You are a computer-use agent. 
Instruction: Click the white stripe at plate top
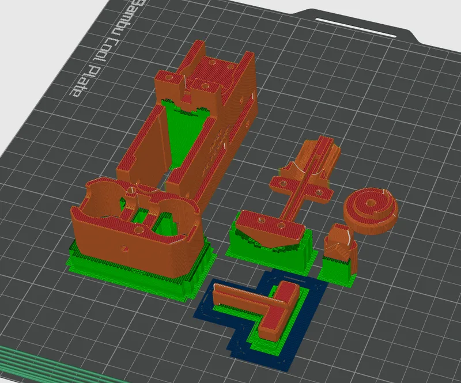point(356,28)
